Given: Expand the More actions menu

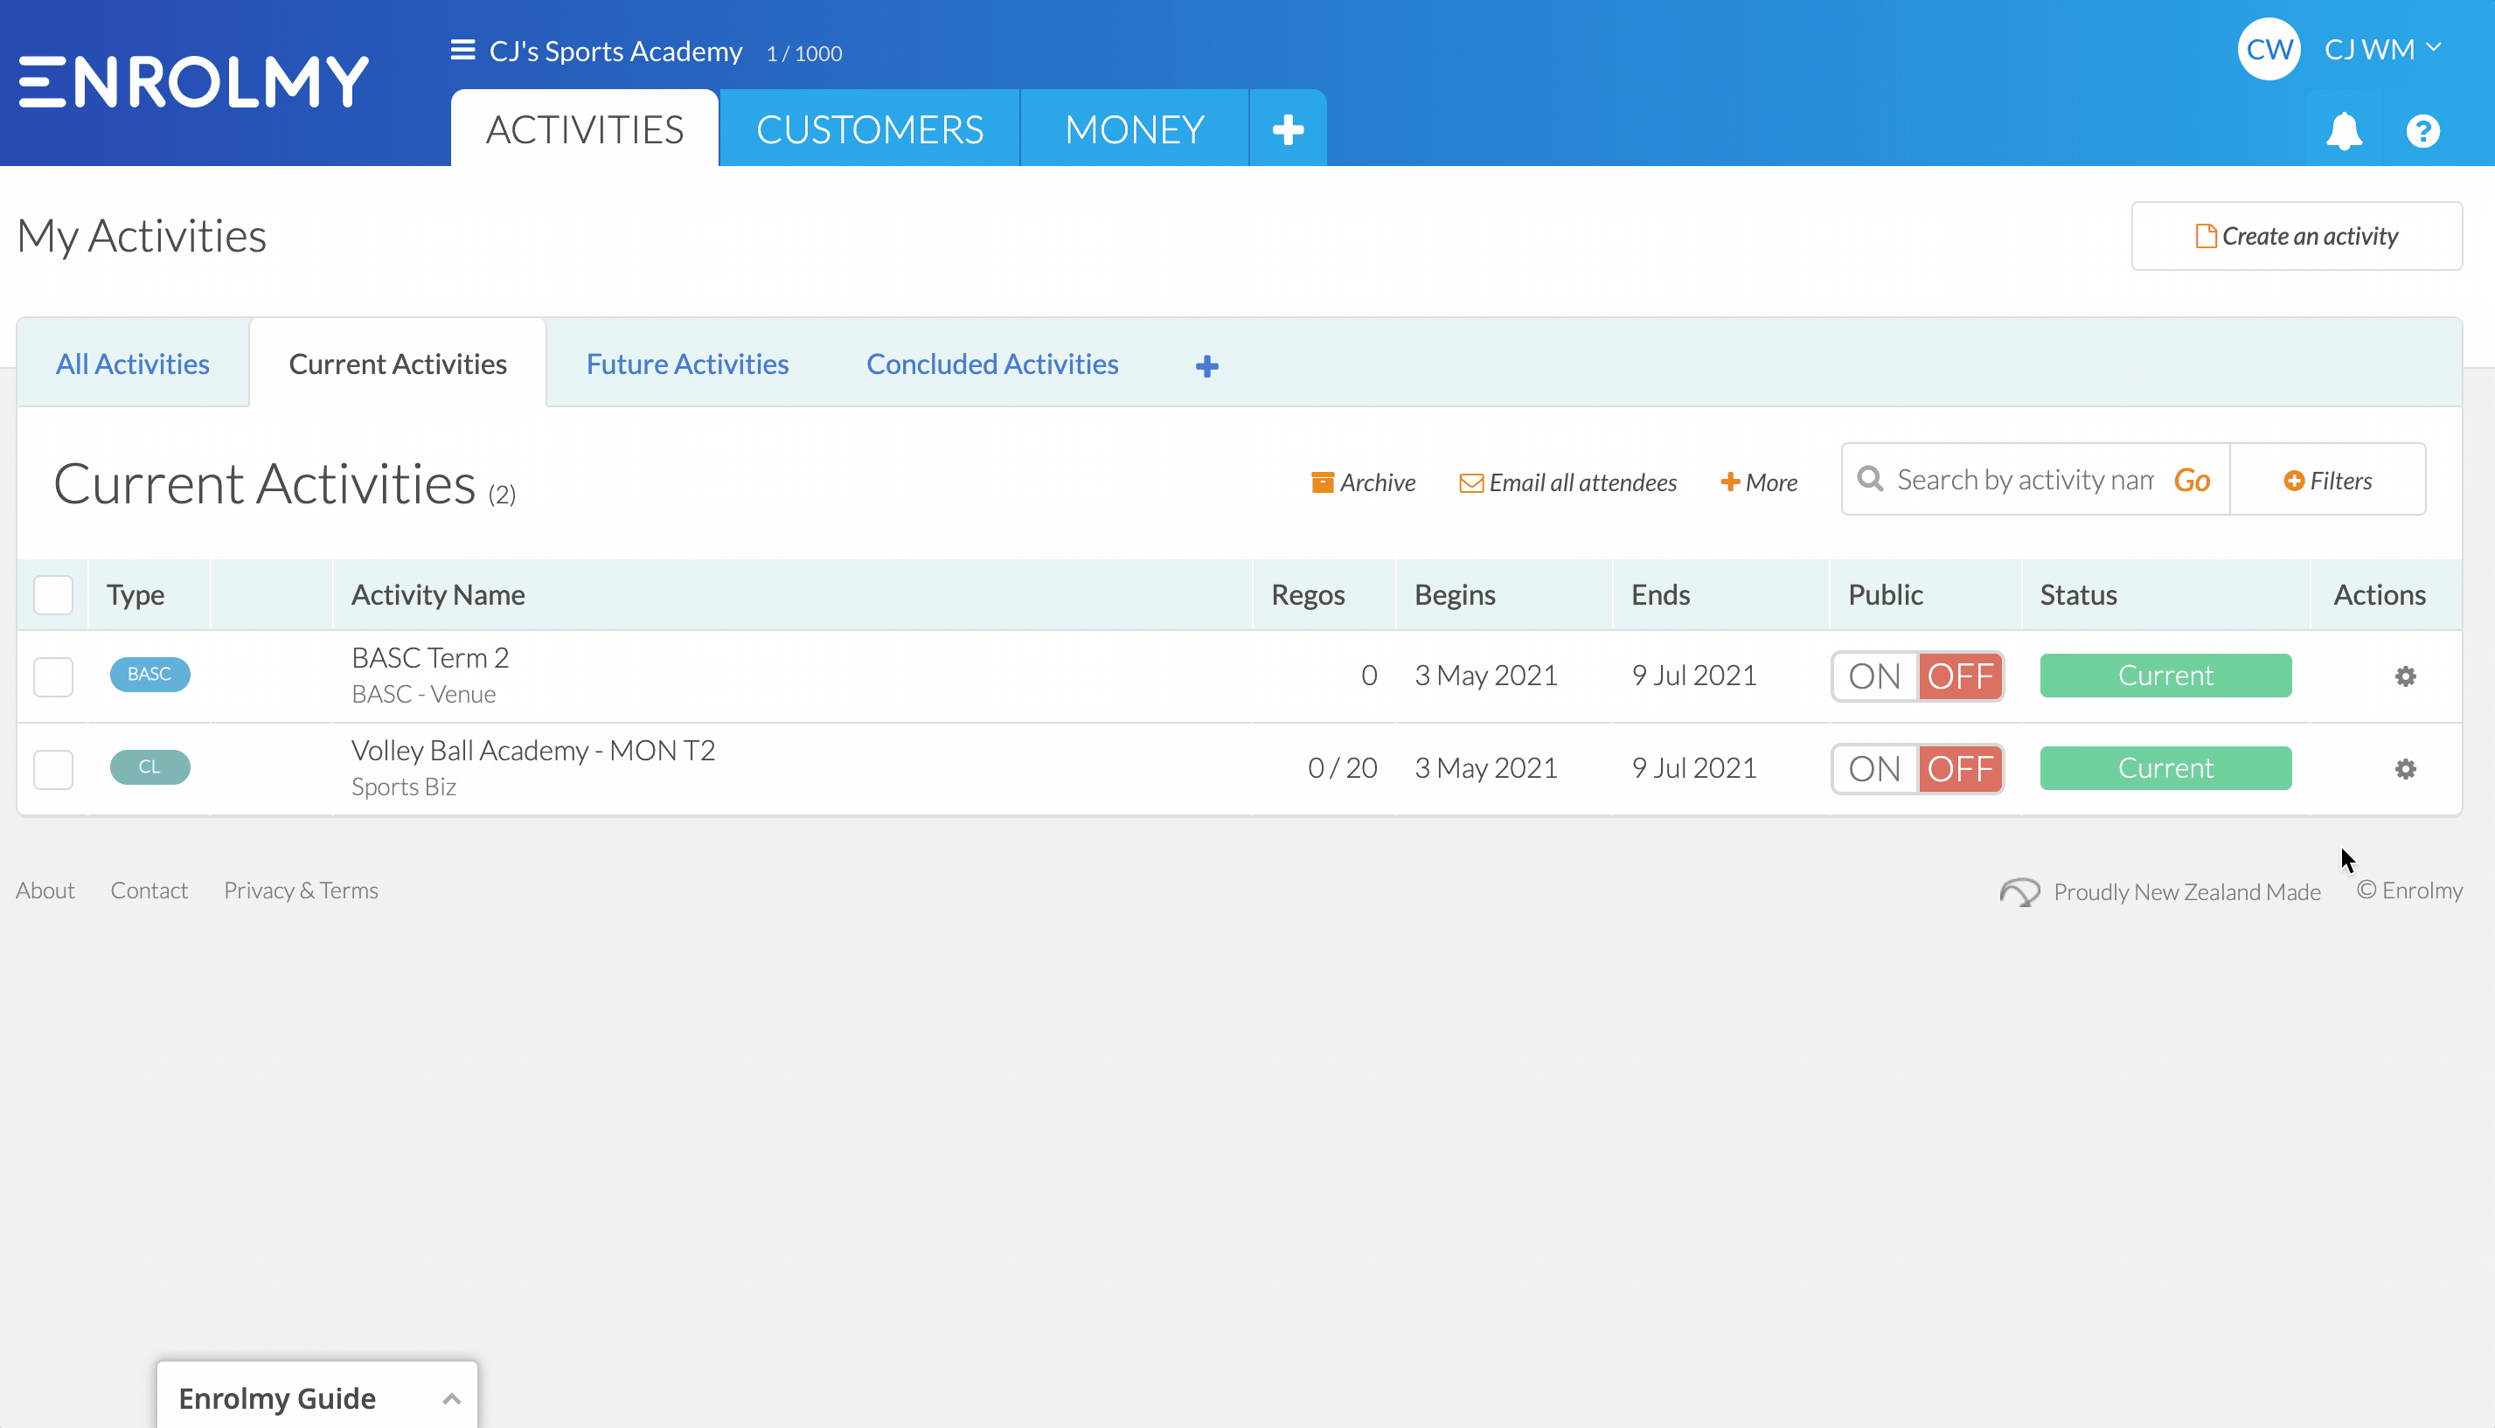Looking at the screenshot, I should [1758, 482].
